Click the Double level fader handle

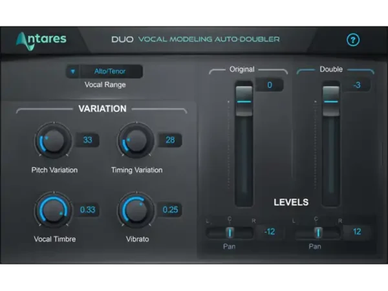coord(331,101)
